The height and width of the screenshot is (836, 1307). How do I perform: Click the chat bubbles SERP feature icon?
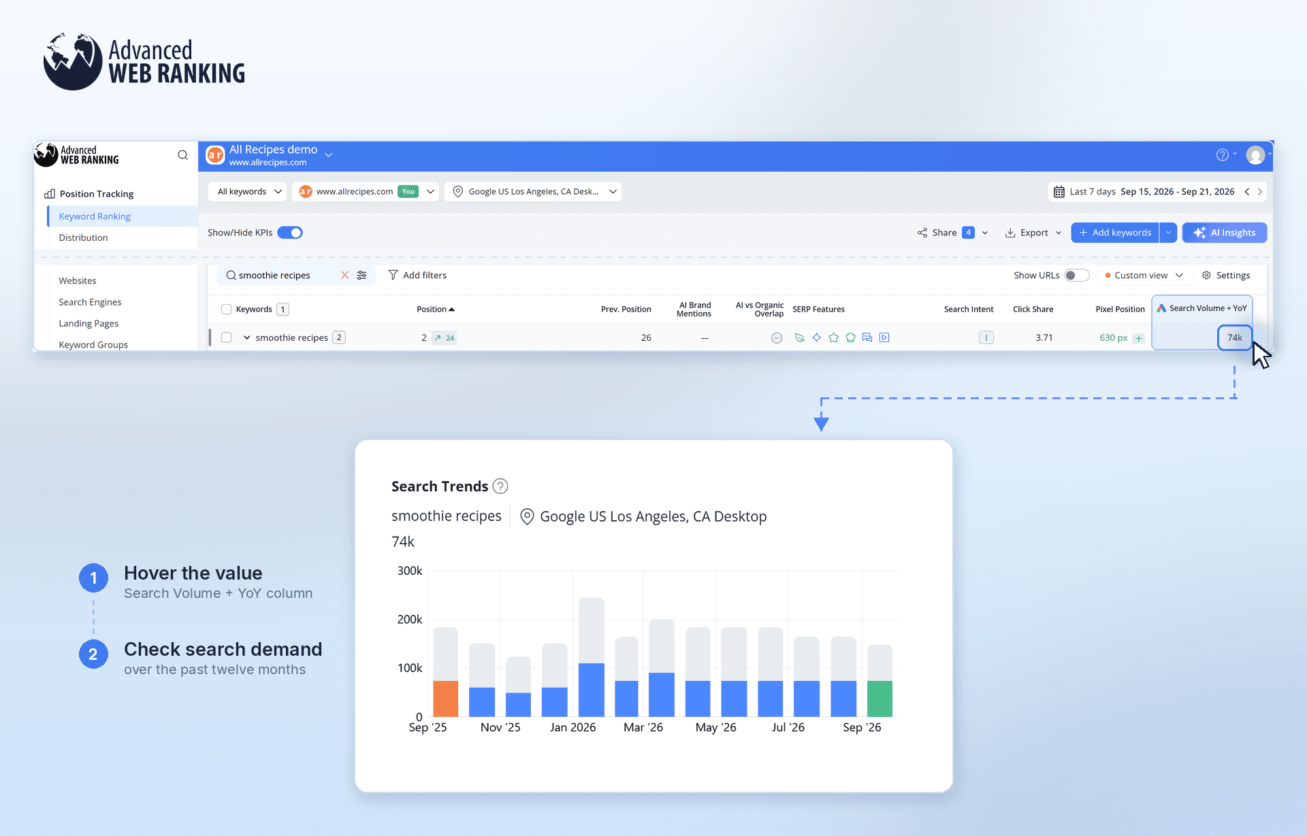(867, 337)
